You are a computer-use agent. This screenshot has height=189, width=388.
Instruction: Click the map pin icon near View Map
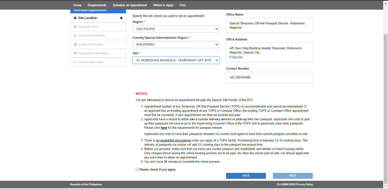[230, 57]
